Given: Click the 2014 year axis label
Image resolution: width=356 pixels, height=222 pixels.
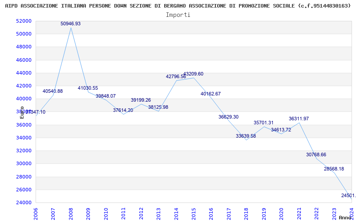Looking at the screenshot, I should click(176, 213).
